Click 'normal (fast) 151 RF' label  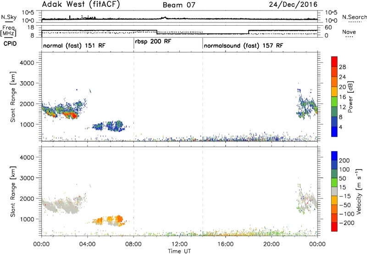[74, 45]
